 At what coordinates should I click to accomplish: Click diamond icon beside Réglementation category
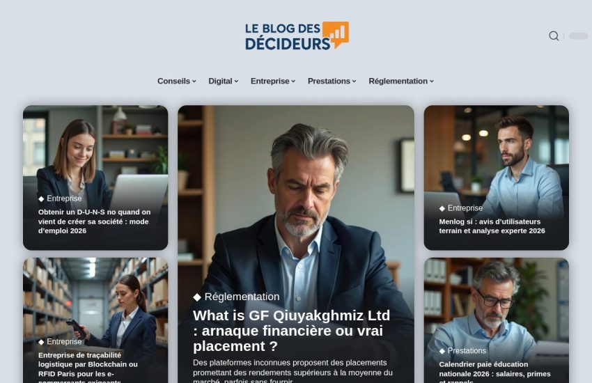pyautogui.click(x=196, y=297)
